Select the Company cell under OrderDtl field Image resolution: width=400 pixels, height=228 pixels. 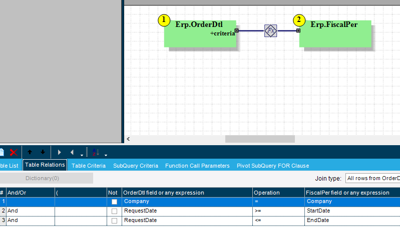click(187, 202)
